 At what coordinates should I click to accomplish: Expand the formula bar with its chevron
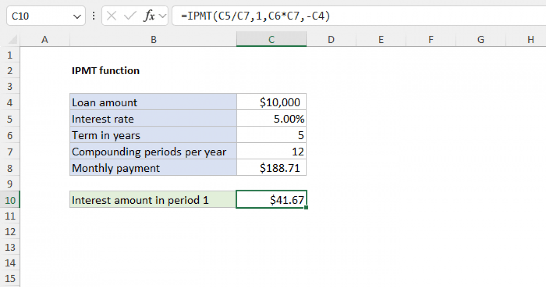pyautogui.click(x=541, y=15)
